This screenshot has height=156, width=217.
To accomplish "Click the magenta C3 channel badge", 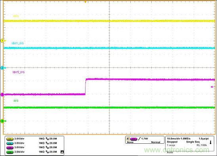I will [x=10, y=148].
